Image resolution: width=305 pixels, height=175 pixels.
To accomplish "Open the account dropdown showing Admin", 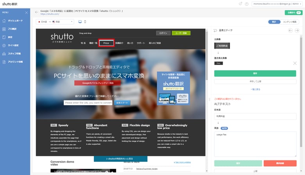I will coord(277,4).
